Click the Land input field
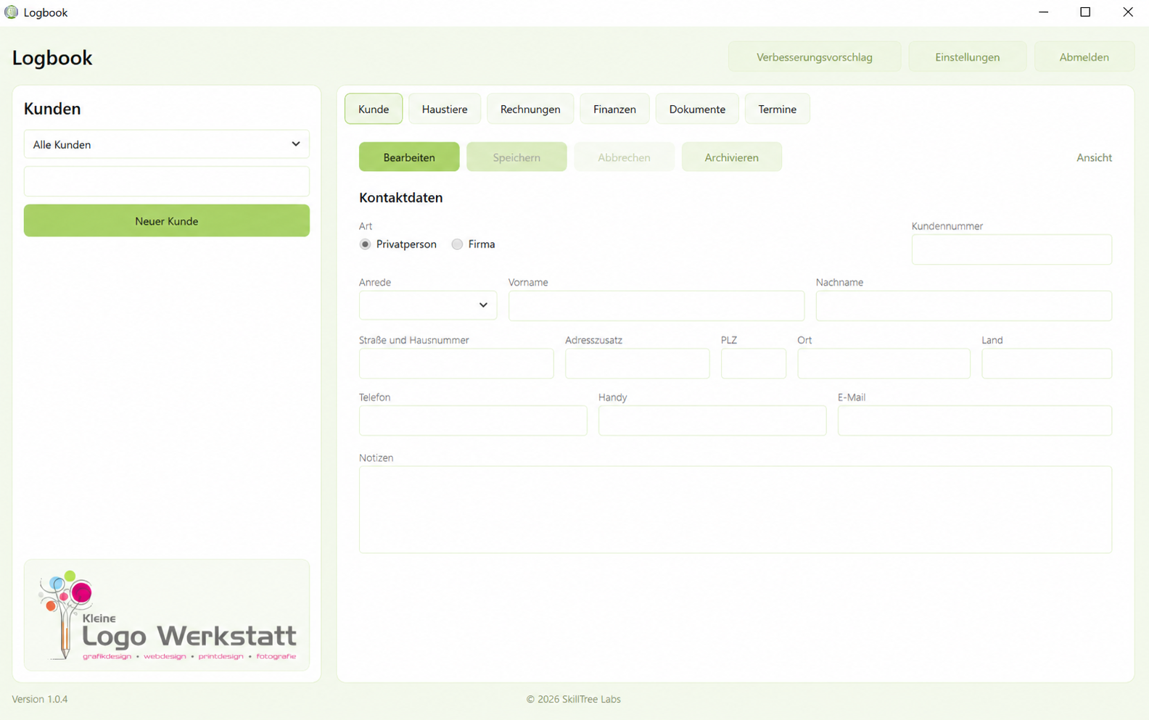The width and height of the screenshot is (1149, 720). coord(1047,363)
